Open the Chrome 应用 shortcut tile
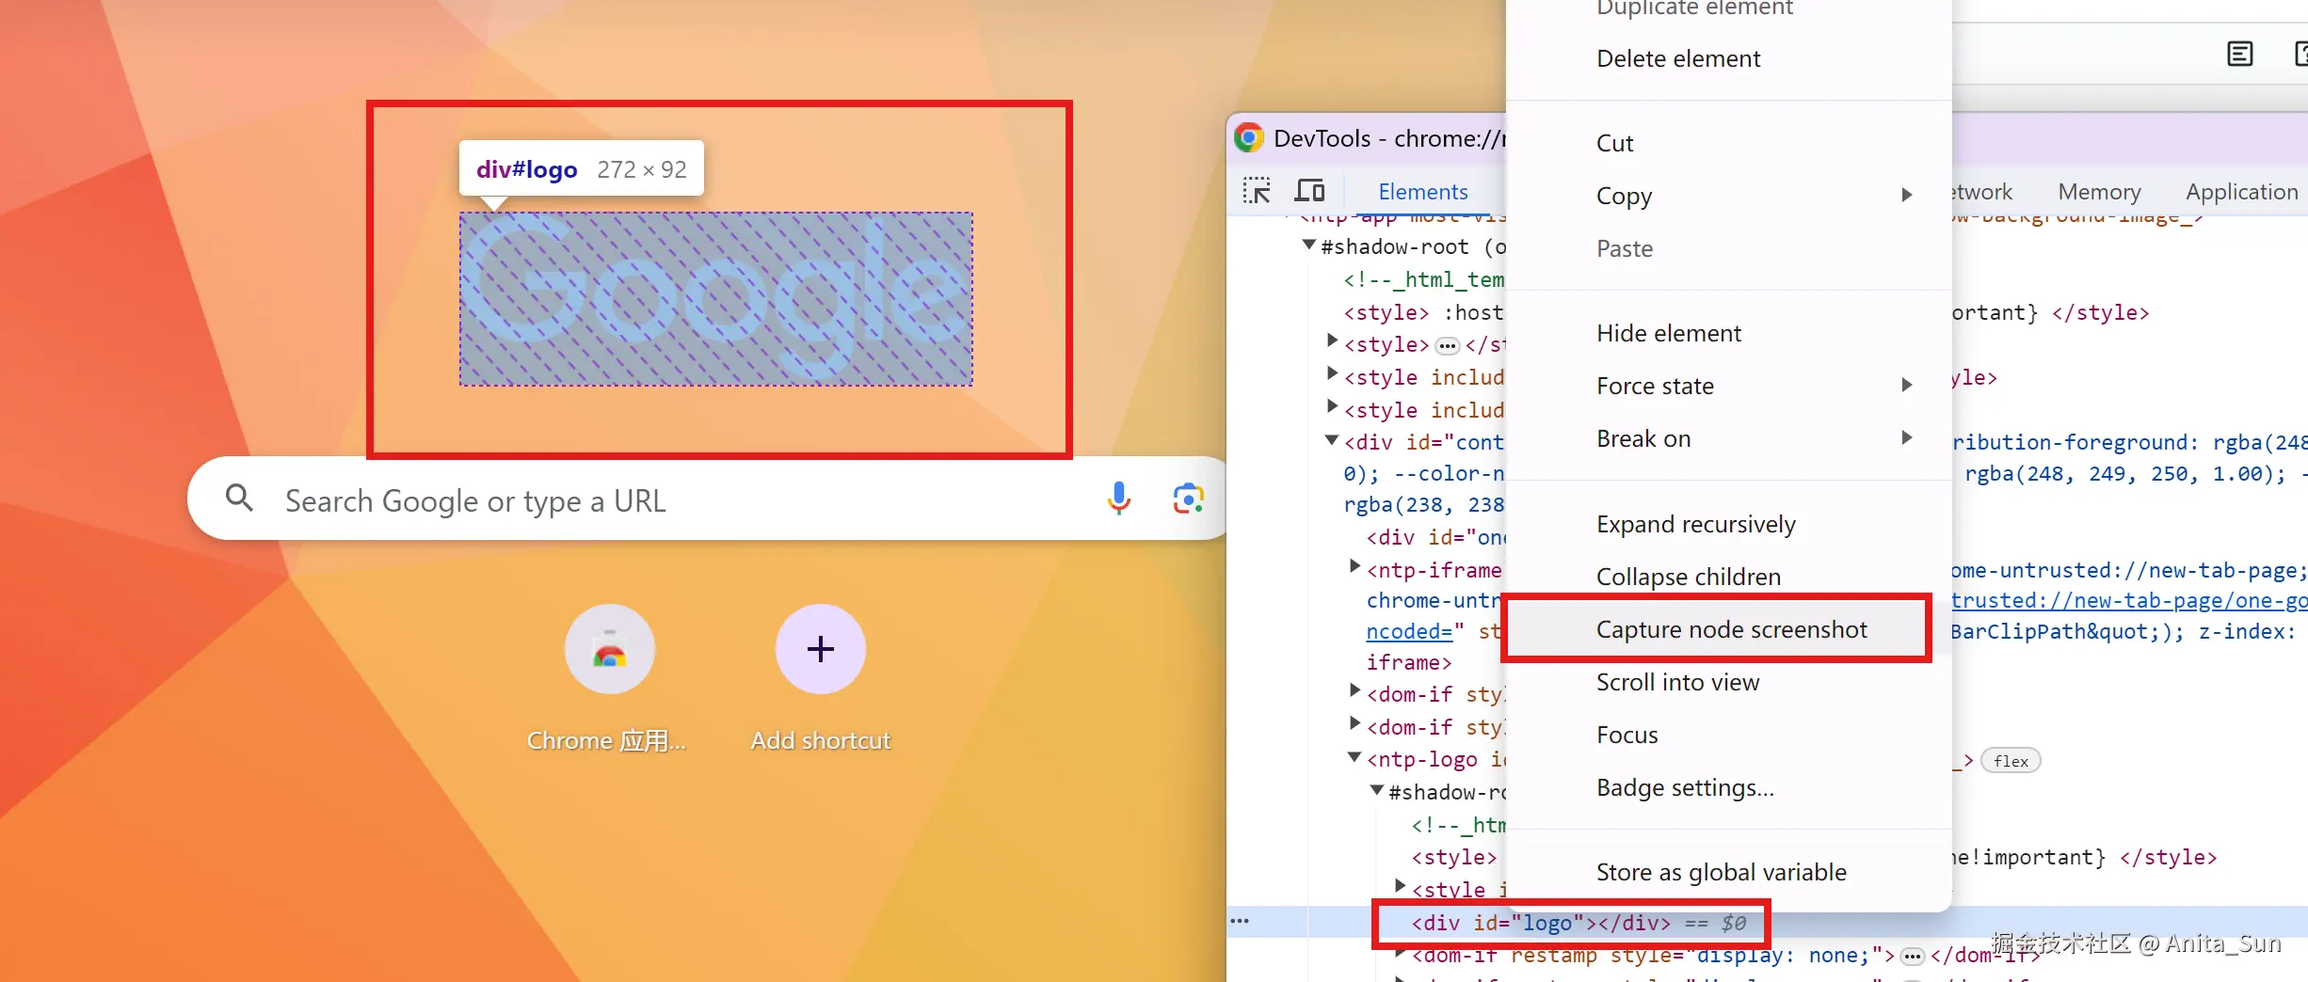 tap(609, 649)
